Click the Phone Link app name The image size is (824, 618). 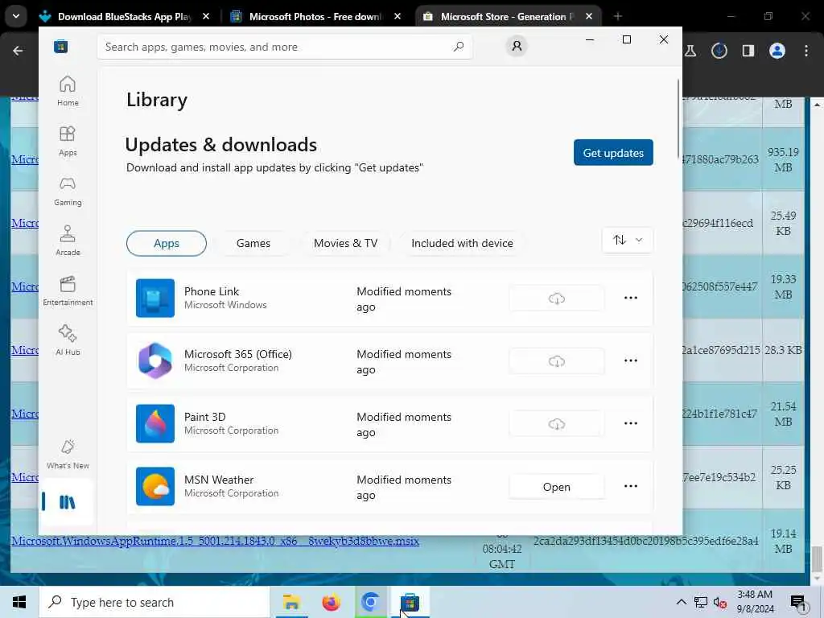coord(212,291)
